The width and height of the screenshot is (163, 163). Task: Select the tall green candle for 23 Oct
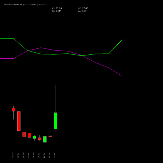[x=55, y=121]
